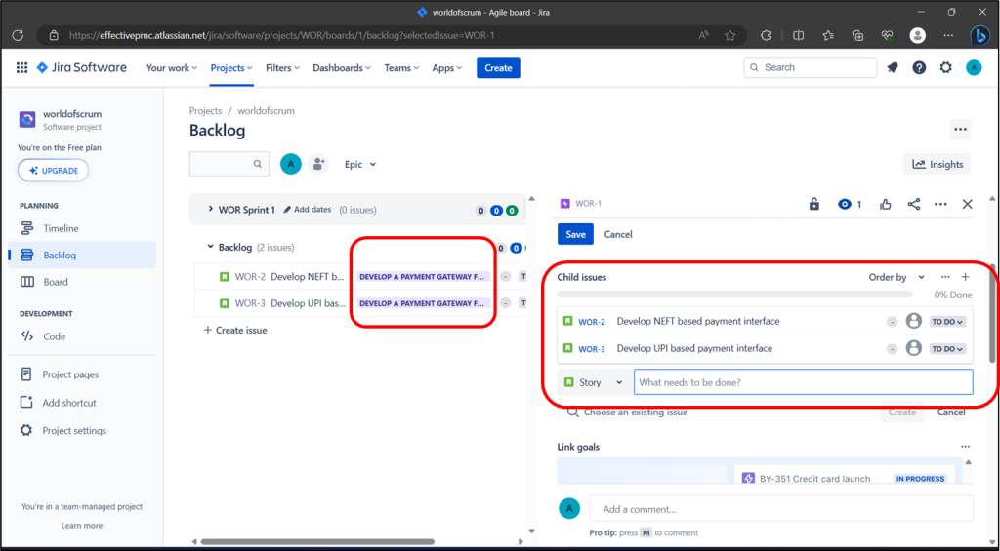
Task: Cancel editing next to Save
Action: (x=618, y=234)
